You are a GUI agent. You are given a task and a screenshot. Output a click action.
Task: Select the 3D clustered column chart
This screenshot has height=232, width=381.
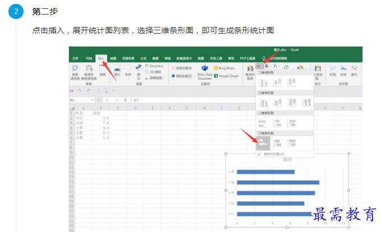click(263, 103)
